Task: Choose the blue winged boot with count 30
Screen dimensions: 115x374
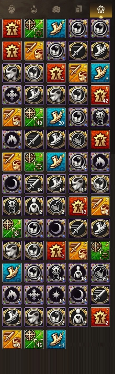Action: pos(56,117)
